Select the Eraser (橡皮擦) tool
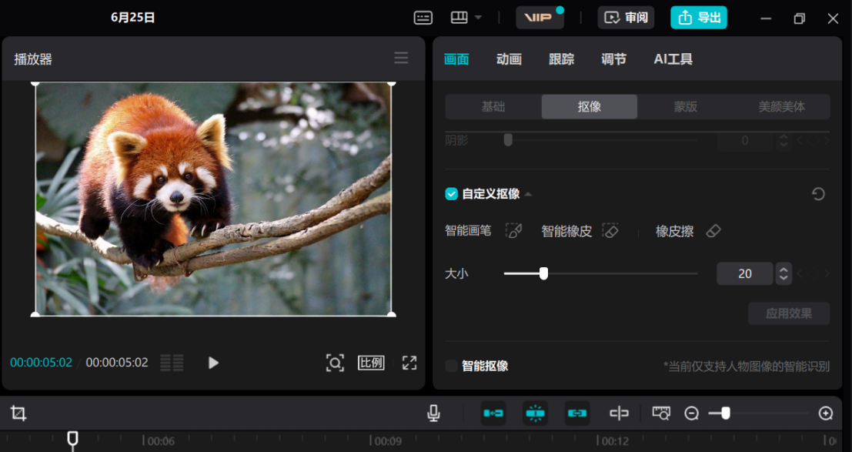 pyautogui.click(x=713, y=229)
